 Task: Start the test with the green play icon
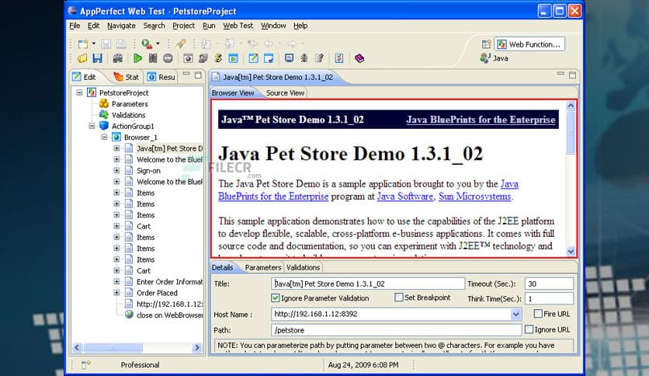[x=138, y=58]
